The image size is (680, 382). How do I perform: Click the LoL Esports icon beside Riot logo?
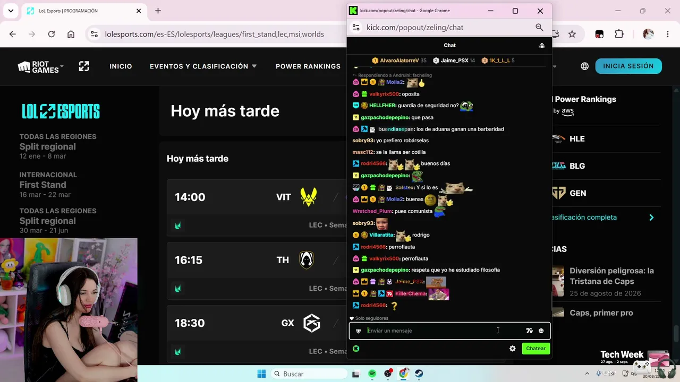point(84,66)
